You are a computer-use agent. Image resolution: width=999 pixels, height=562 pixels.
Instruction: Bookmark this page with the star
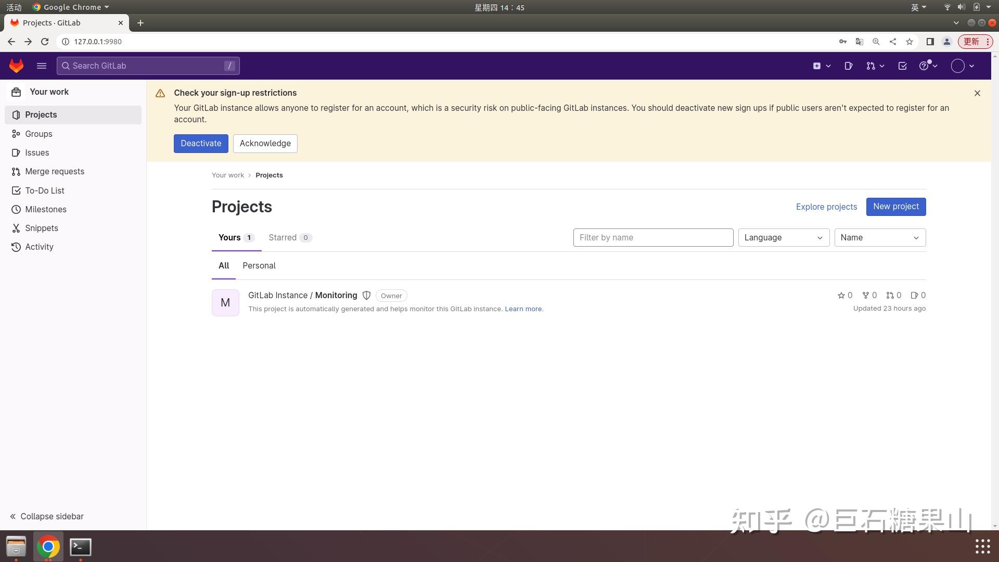[x=910, y=42]
